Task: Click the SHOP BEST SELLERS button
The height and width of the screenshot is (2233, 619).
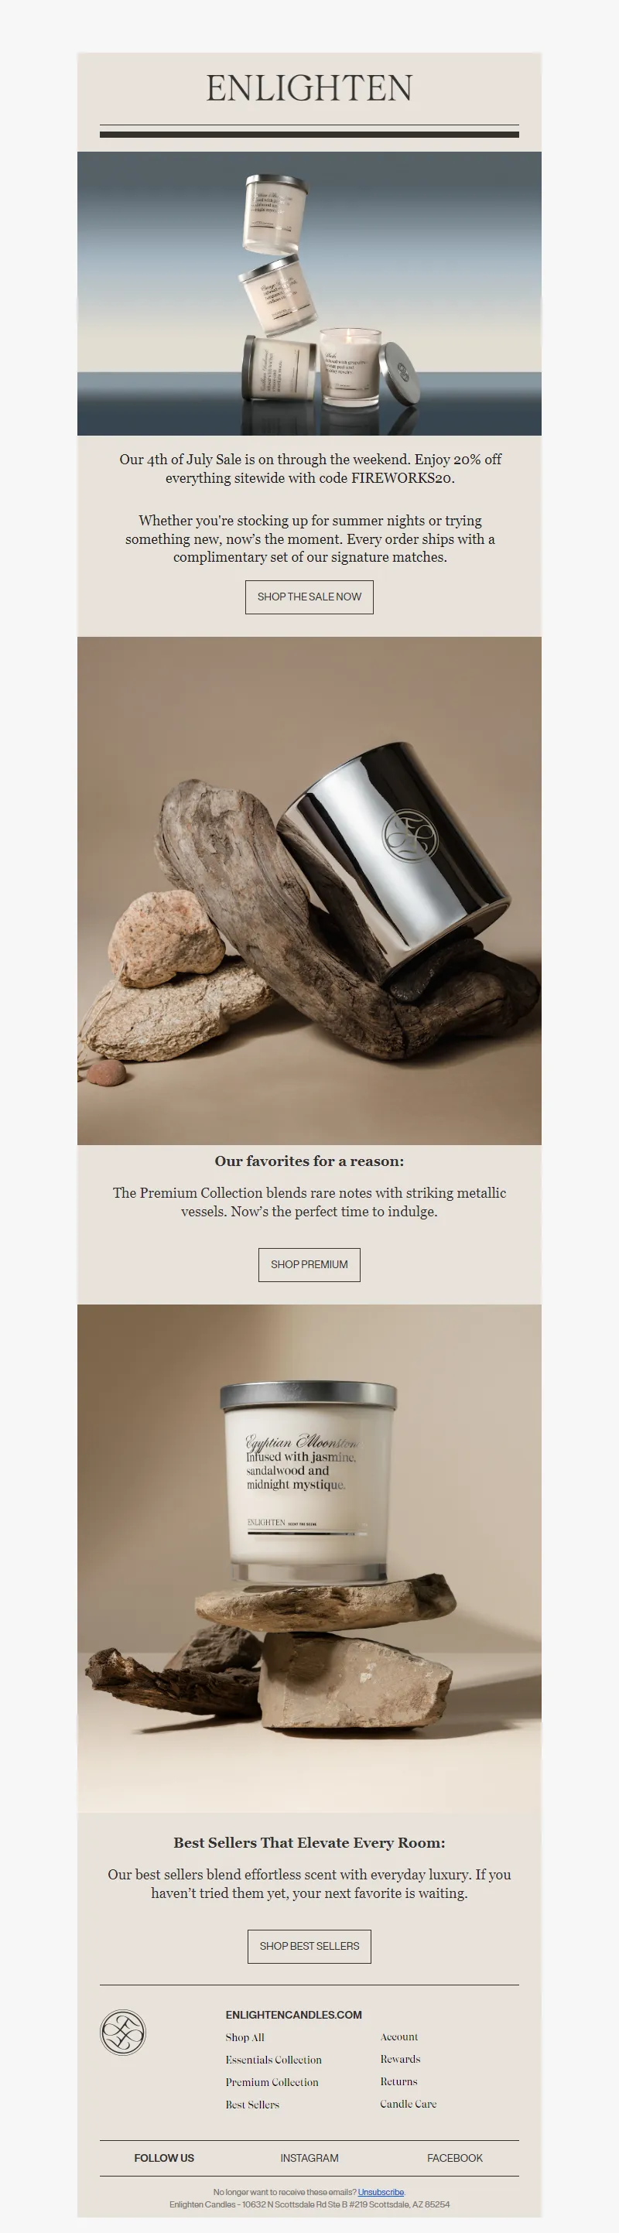Action: click(x=309, y=1946)
